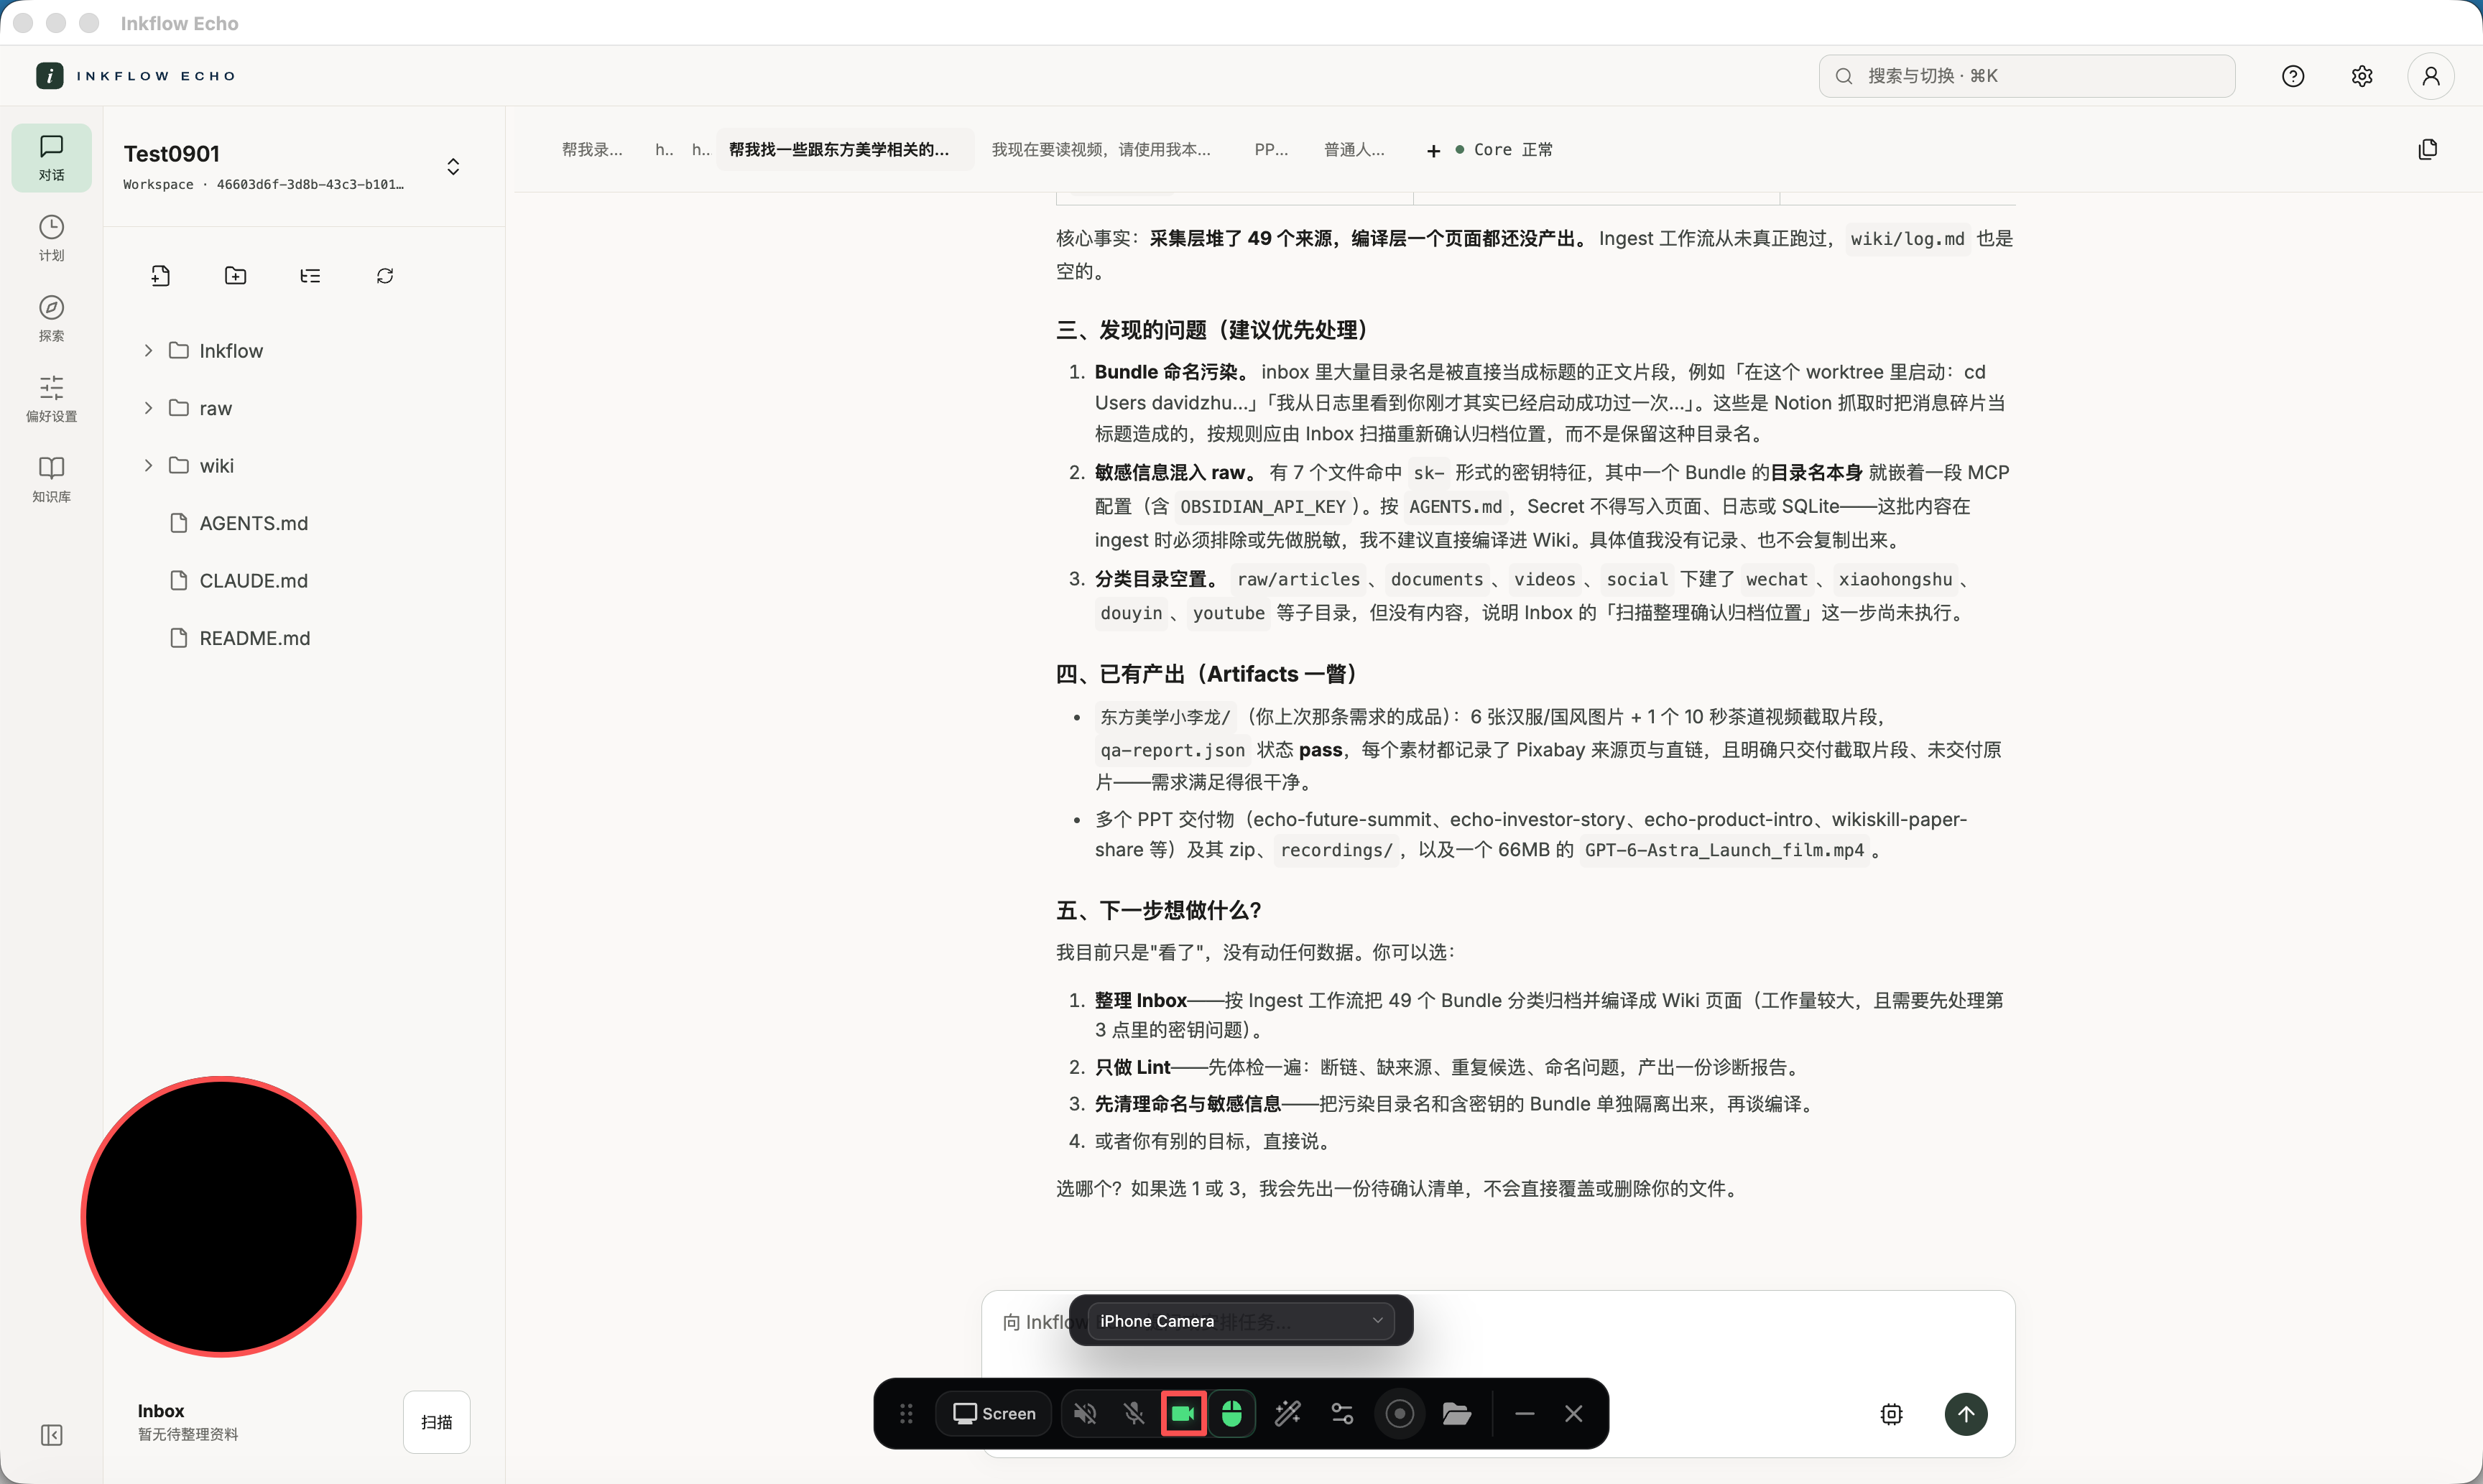The width and height of the screenshot is (2483, 1484).
Task: Expand the Inkflow folder
Action: click(148, 350)
